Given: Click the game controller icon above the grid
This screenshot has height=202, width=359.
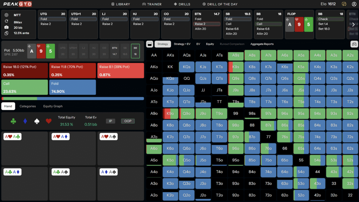Looking at the screenshot, I should coord(354,44).
